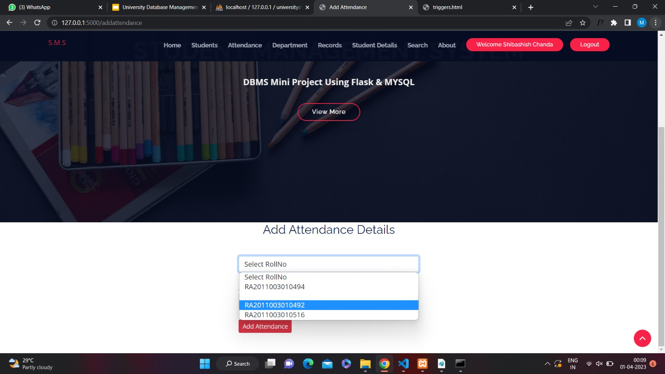Select roll number RA2011003010516

pyautogui.click(x=329, y=315)
